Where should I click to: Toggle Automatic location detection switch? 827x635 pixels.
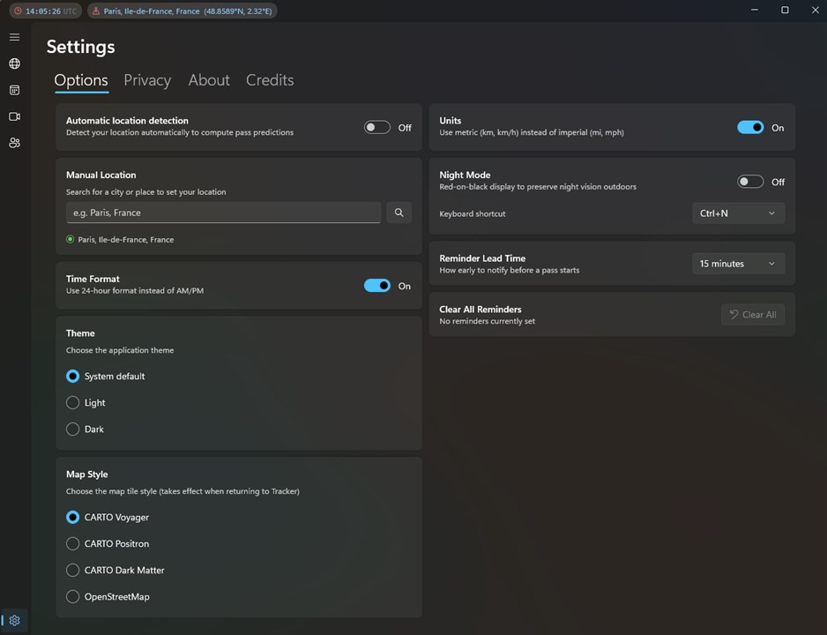coord(377,128)
